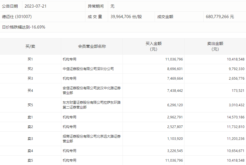The width and height of the screenshot is (246, 165).
Task: Select the 卖1 row label
Action: [x=30, y=117]
